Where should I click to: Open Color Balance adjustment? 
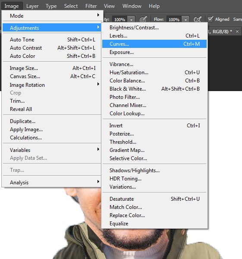click(x=154, y=81)
